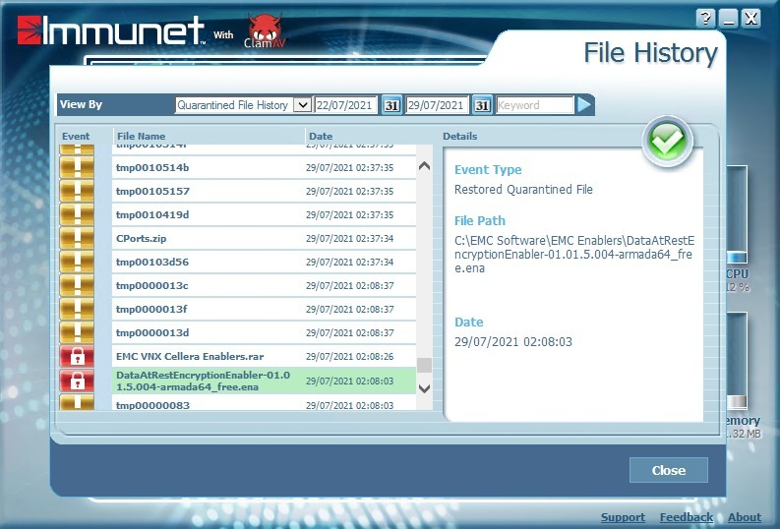
Task: Click the File Path text in Details
Action: 574,254
